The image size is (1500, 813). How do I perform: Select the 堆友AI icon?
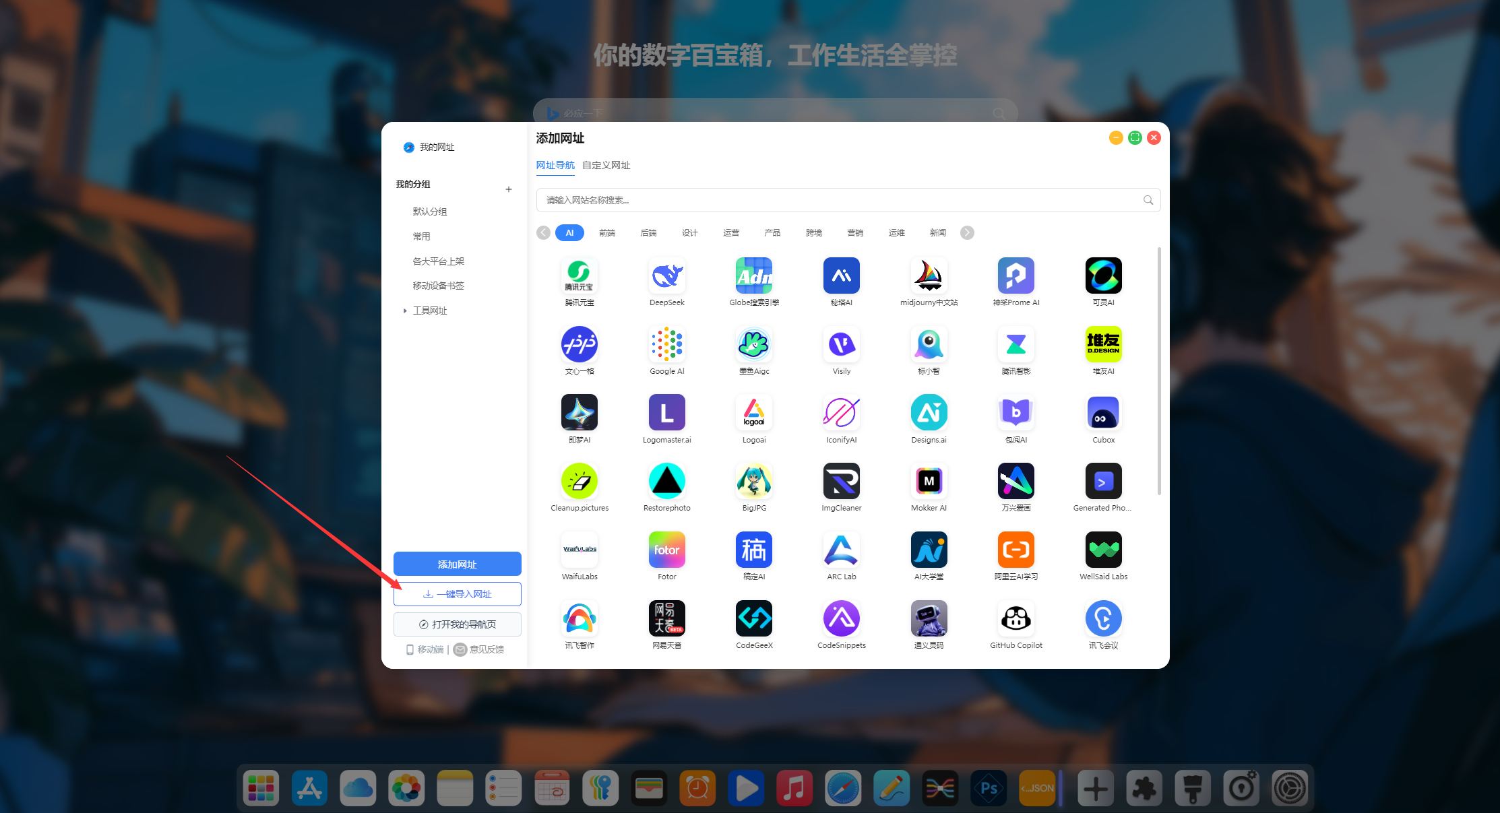tap(1103, 344)
